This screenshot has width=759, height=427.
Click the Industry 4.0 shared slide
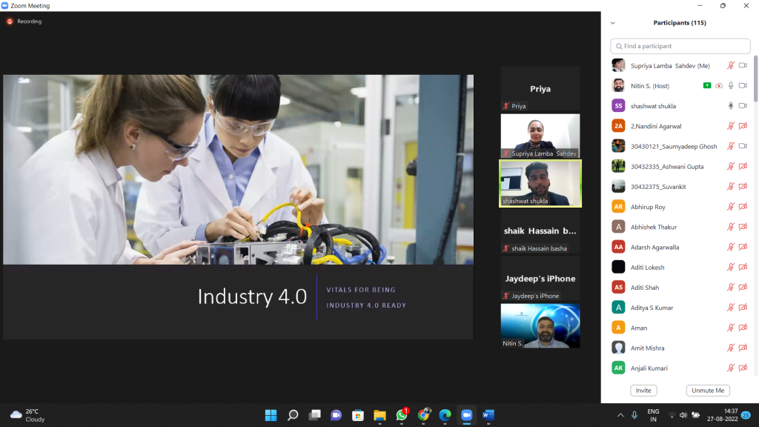coord(238,207)
